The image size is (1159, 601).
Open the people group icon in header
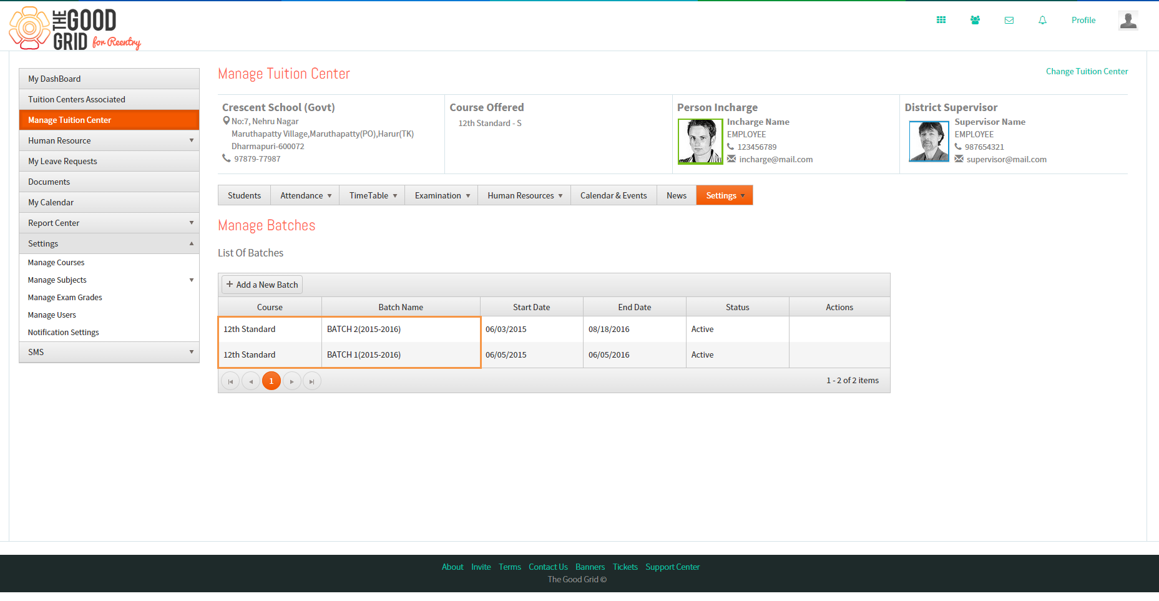(x=975, y=20)
